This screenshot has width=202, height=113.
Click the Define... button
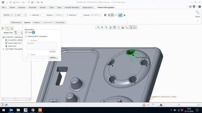click(x=53, y=57)
